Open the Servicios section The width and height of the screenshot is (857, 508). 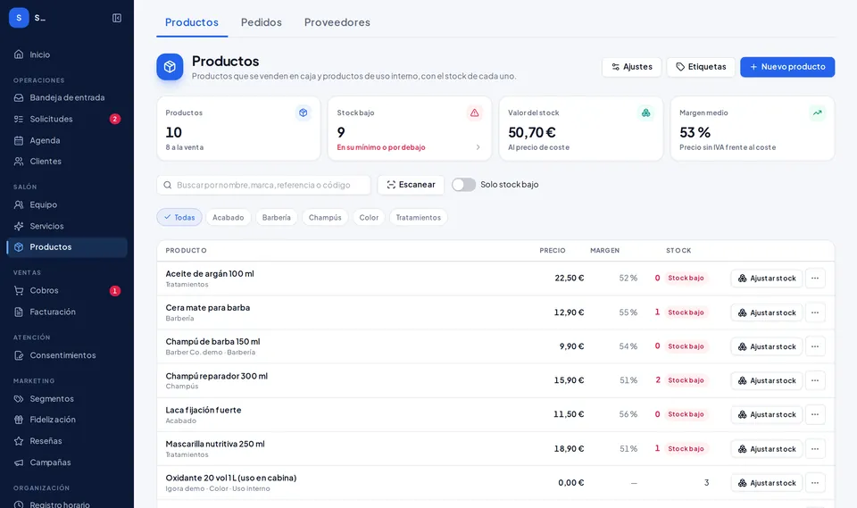[67, 226]
